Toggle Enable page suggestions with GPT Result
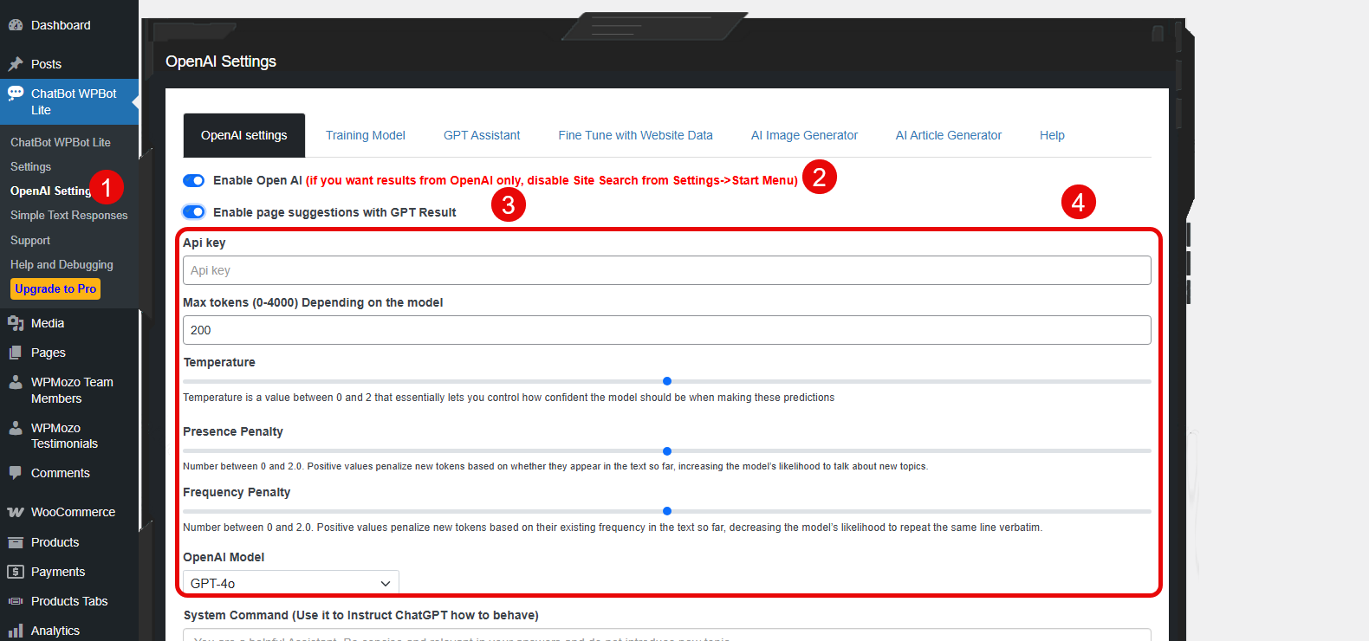 point(193,212)
